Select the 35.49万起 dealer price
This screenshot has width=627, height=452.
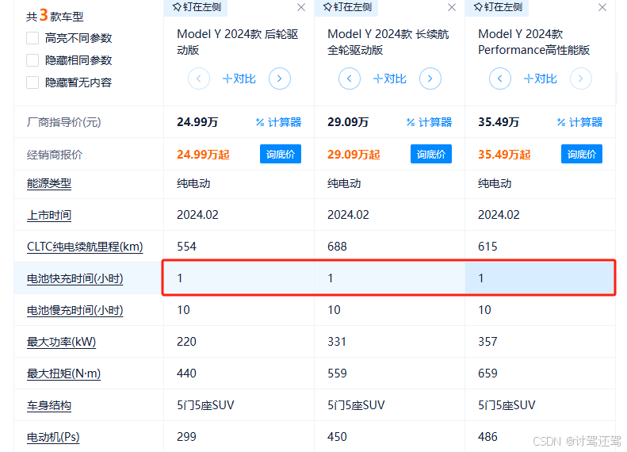click(504, 155)
